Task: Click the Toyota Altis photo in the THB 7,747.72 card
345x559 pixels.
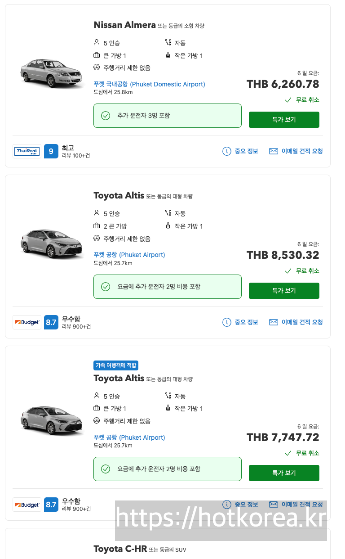Action: tap(52, 419)
